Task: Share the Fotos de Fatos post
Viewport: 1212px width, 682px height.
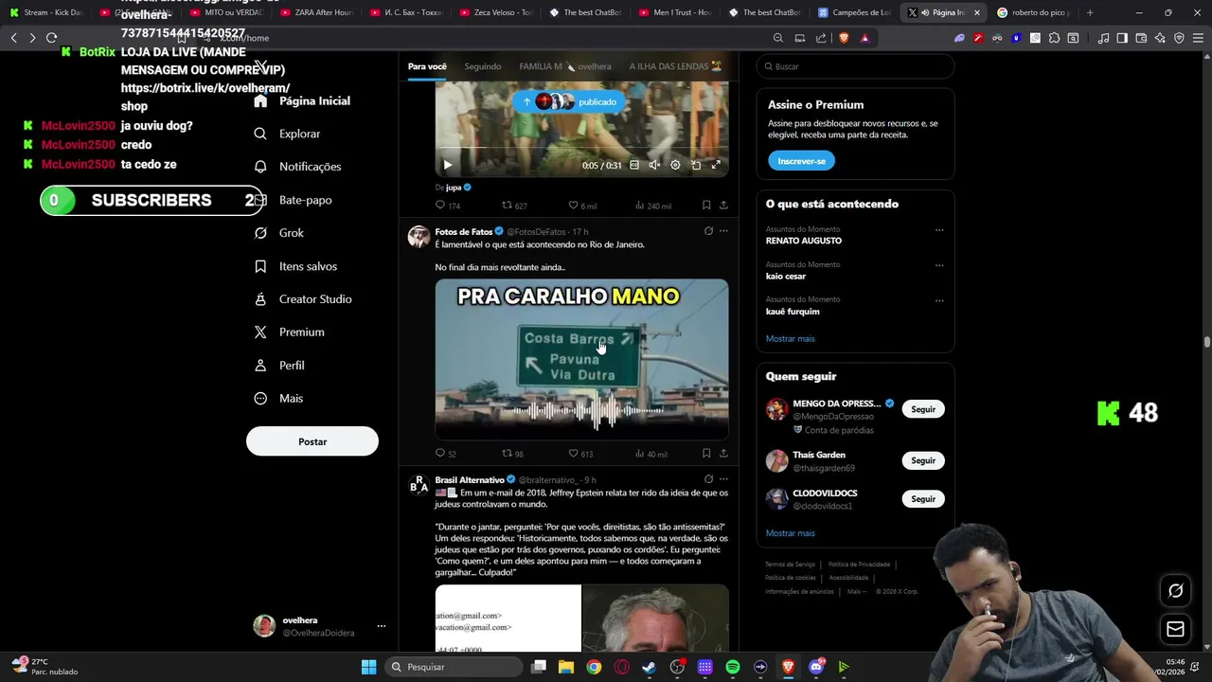Action: [x=723, y=454]
